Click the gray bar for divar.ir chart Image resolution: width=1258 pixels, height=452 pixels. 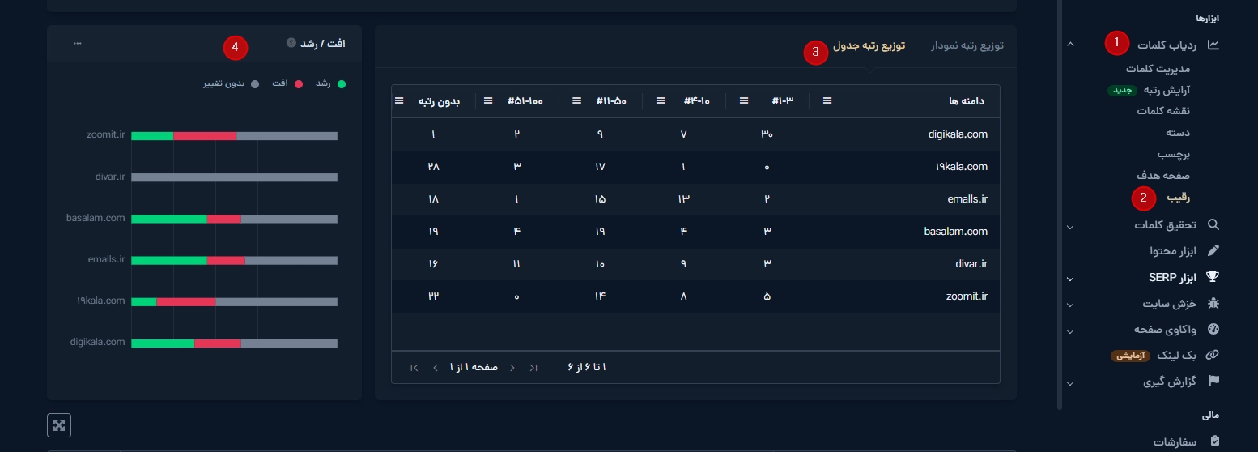(x=235, y=177)
